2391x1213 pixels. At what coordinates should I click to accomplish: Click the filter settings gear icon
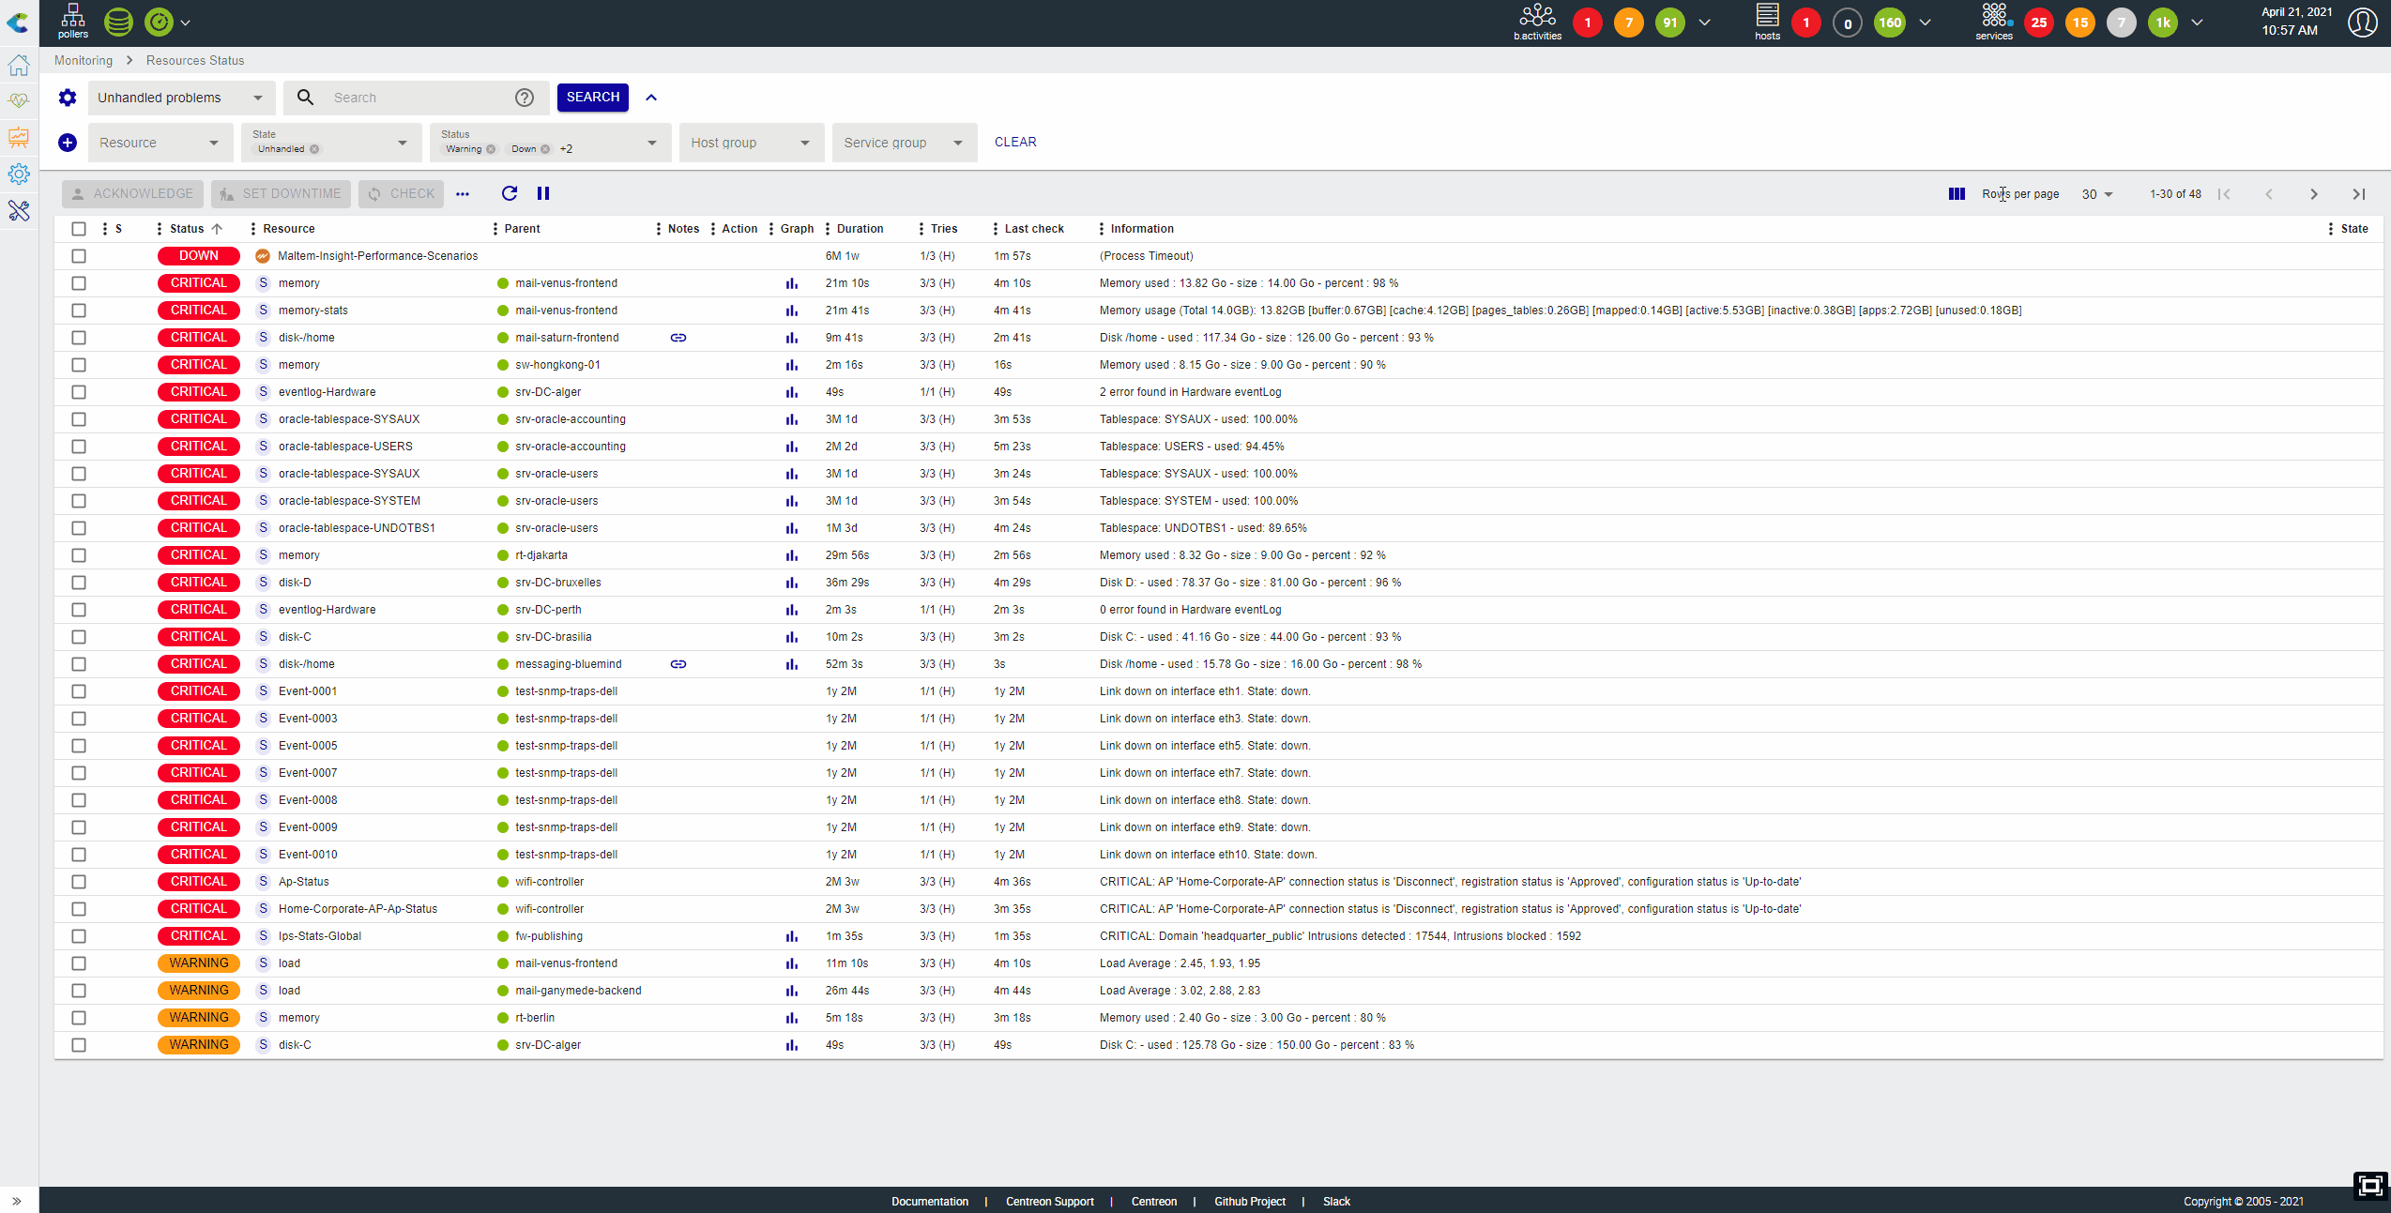pos(68,98)
